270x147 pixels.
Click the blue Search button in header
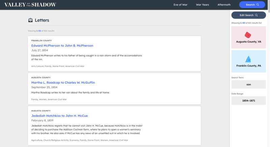pos(252,5)
